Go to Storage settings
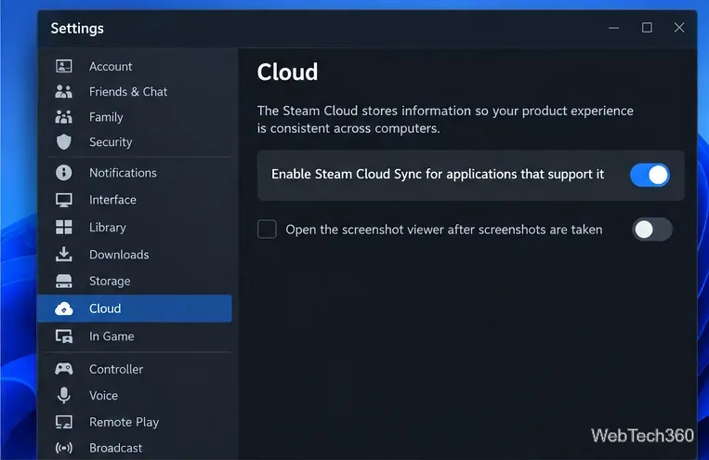 coord(135,281)
